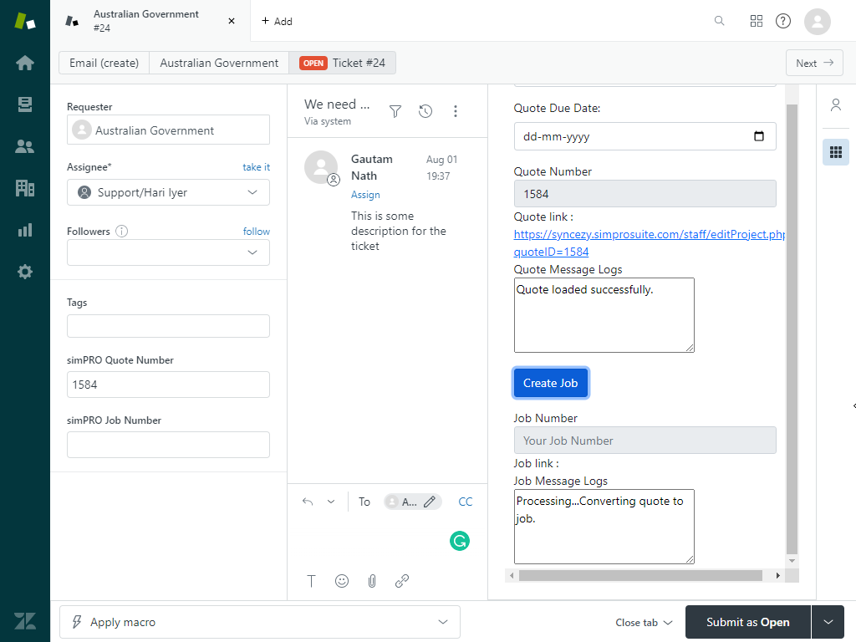The image size is (856, 642).
Task: Click the attach file paperclip icon
Action: 372,581
